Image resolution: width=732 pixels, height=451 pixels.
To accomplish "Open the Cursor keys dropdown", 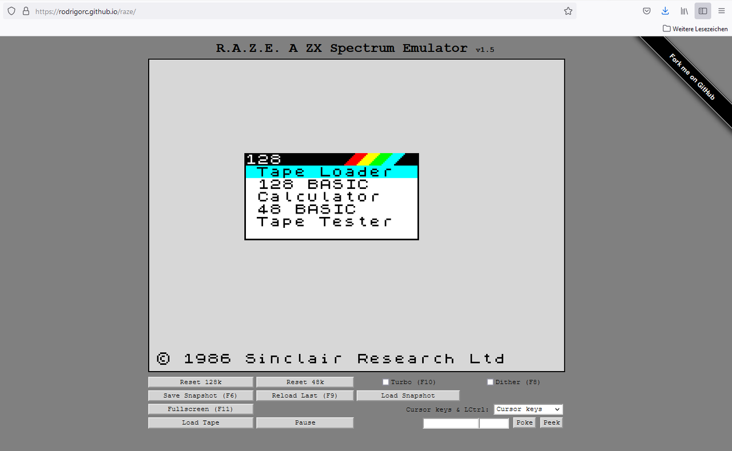I will click(x=528, y=409).
